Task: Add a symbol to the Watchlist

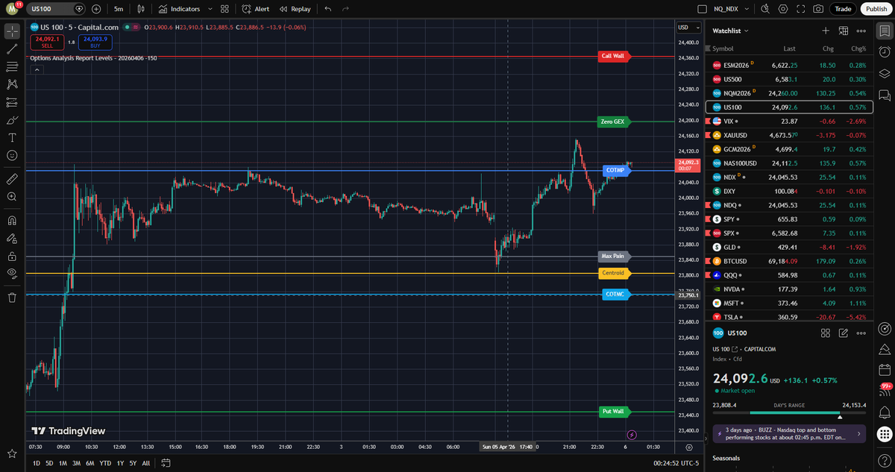Action: click(826, 31)
